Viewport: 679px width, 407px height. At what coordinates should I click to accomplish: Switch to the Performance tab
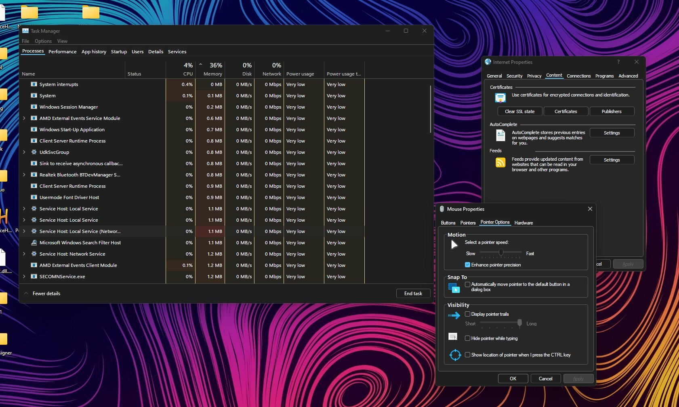click(62, 52)
